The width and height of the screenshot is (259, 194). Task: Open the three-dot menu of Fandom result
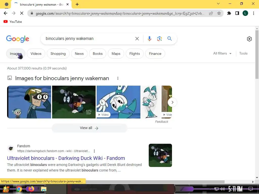tap(94, 151)
